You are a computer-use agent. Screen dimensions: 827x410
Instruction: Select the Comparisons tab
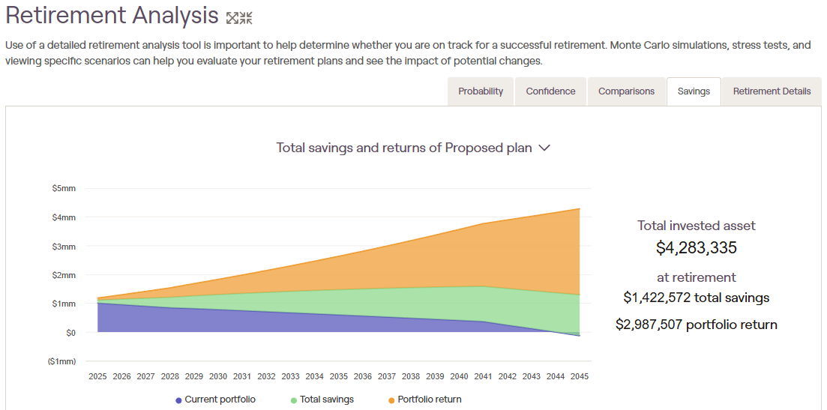tap(626, 91)
